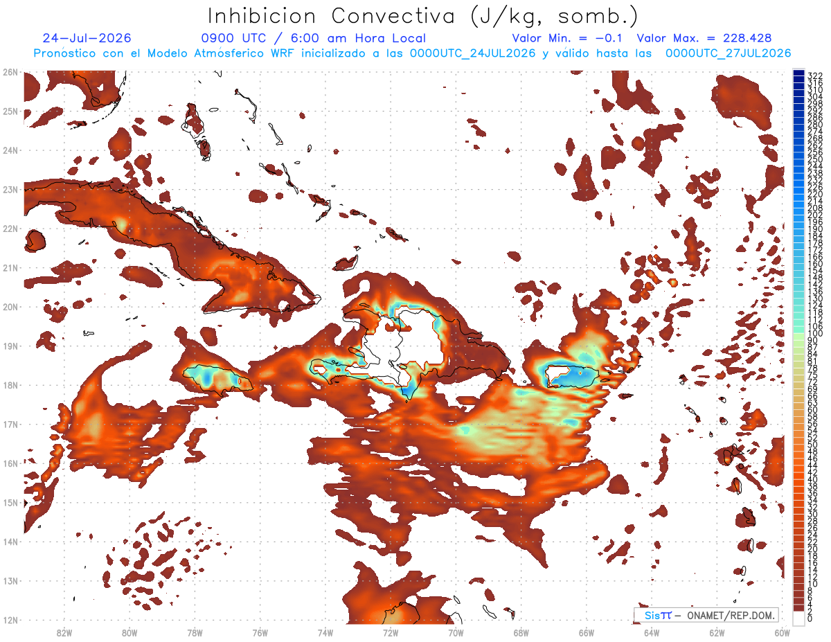The image size is (831, 642).
Task: Click the 25N latitude label
Action: [10, 111]
